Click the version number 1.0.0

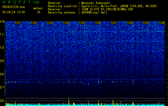coord(36,2)
